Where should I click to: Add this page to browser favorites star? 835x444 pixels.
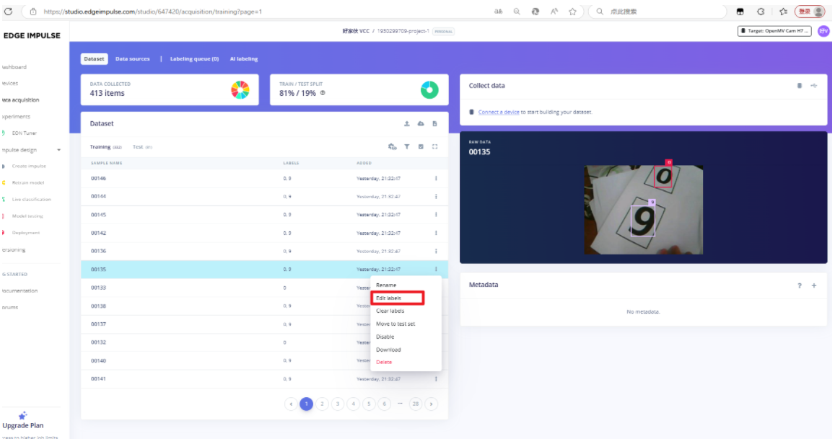tap(572, 11)
